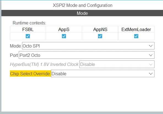Screen dimensions: 163x114
Task: Click the HyperBus Inverted Clock dropdown
Action: 117,64
